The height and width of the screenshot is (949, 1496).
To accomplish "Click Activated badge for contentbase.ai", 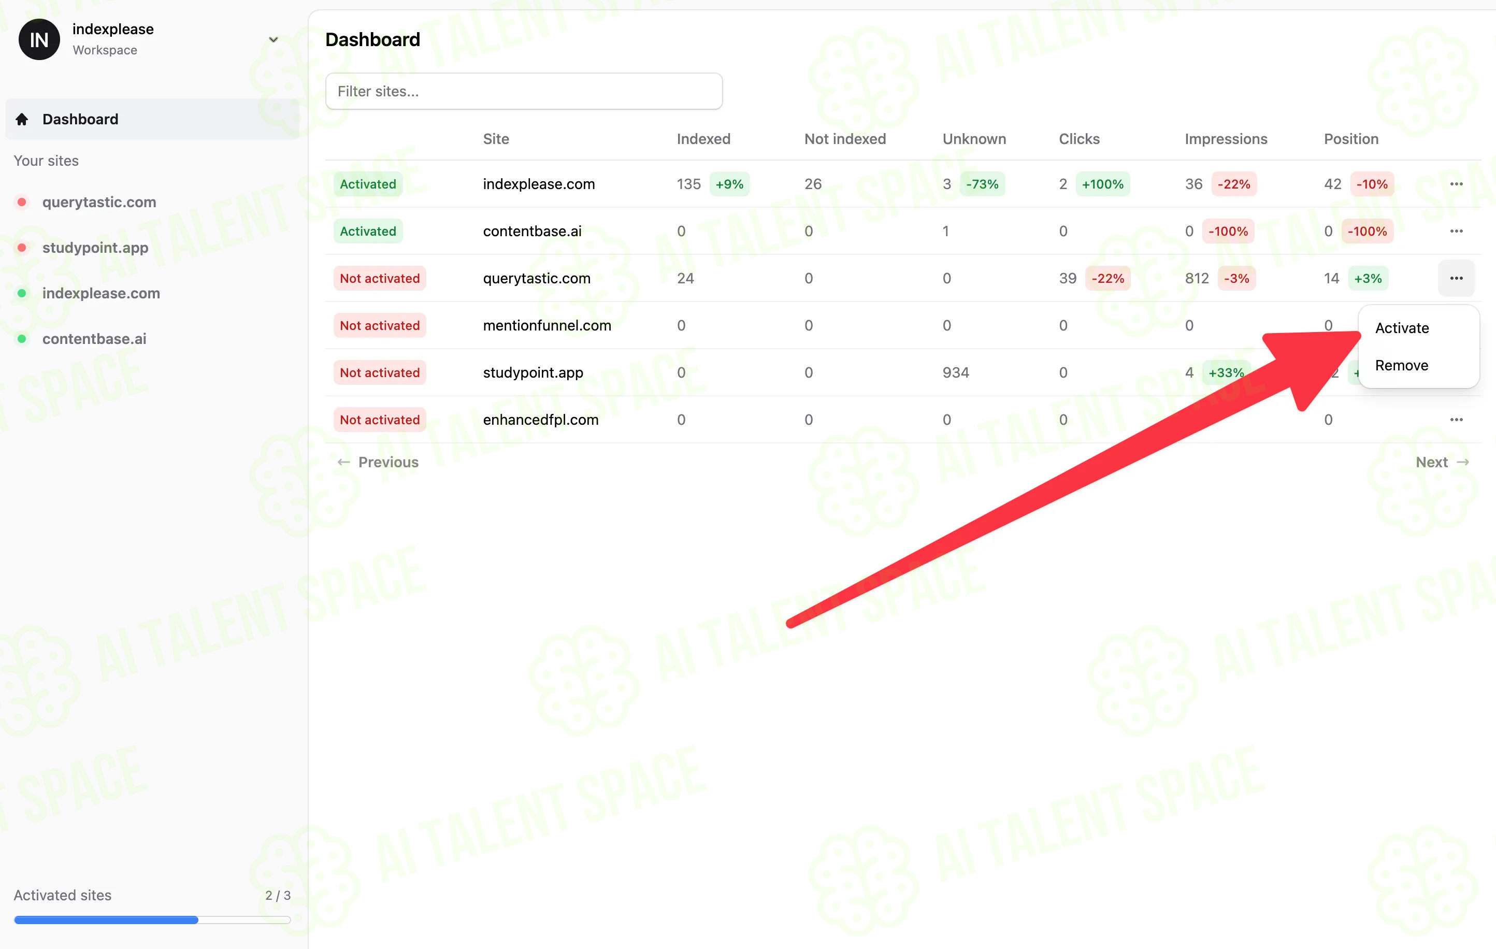I will pos(368,231).
